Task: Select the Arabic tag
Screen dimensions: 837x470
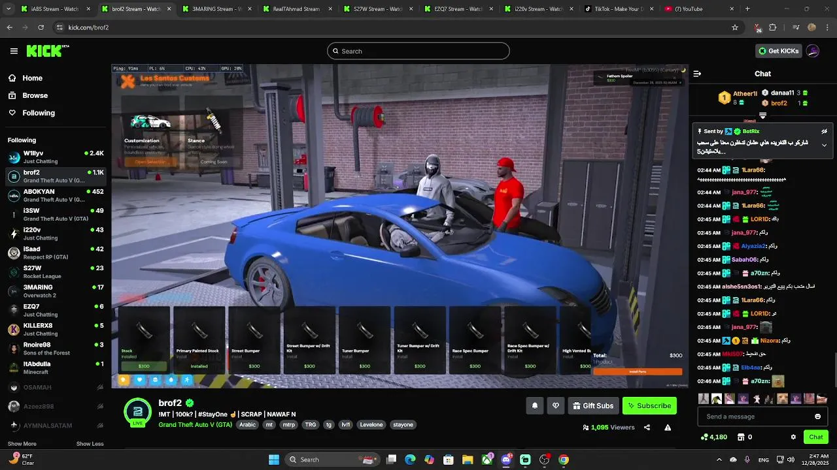Action: pyautogui.click(x=248, y=424)
